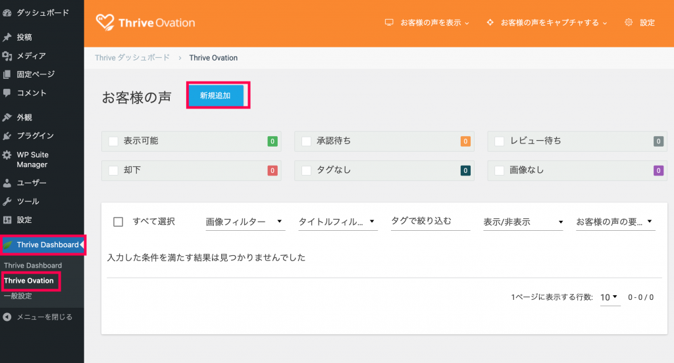Open 設定 in the orange header
The width and height of the screenshot is (674, 363).
click(647, 23)
